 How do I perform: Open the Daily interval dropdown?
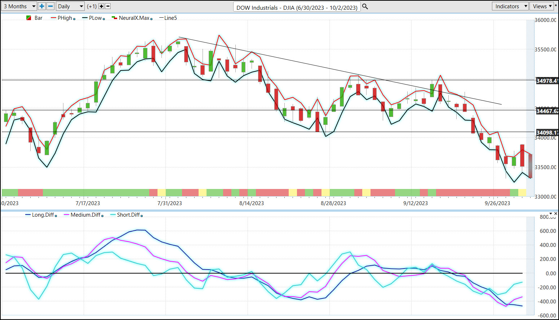point(71,6)
